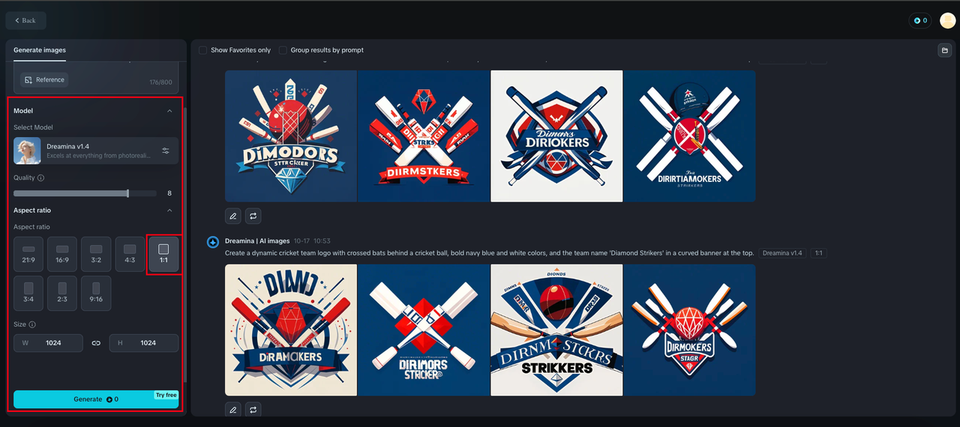Click the Dreamina compass avatar icon
This screenshot has width=960, height=427.
[213, 241]
